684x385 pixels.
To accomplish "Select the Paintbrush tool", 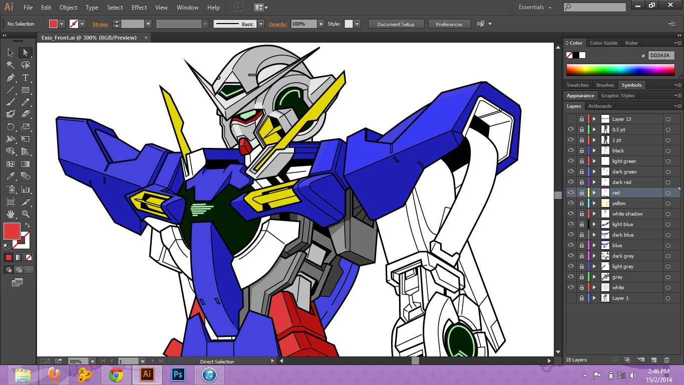I will (11, 102).
